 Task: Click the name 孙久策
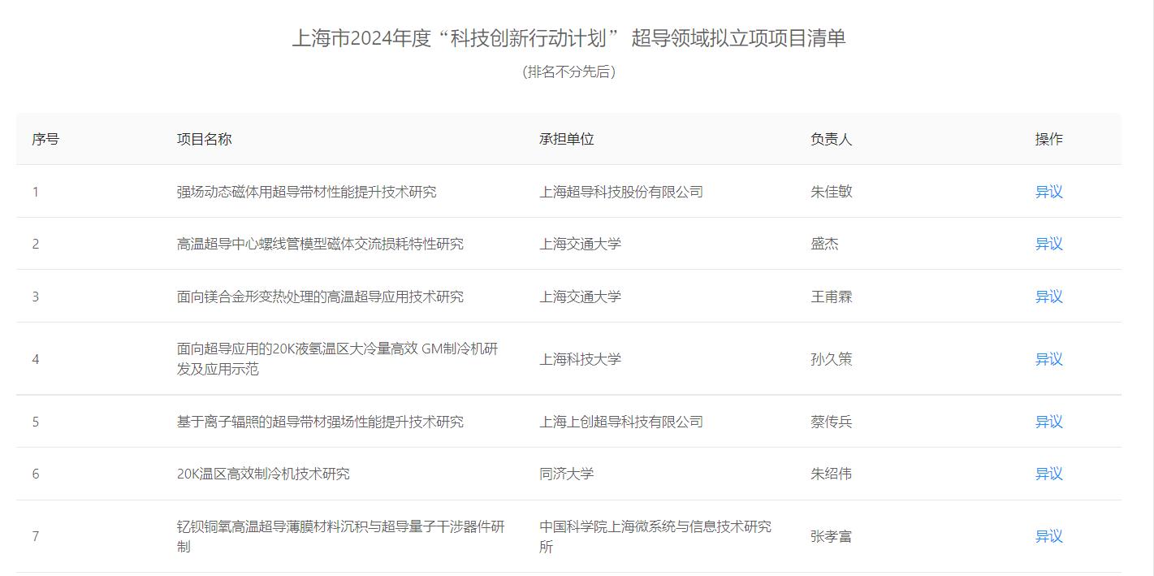[x=832, y=359]
